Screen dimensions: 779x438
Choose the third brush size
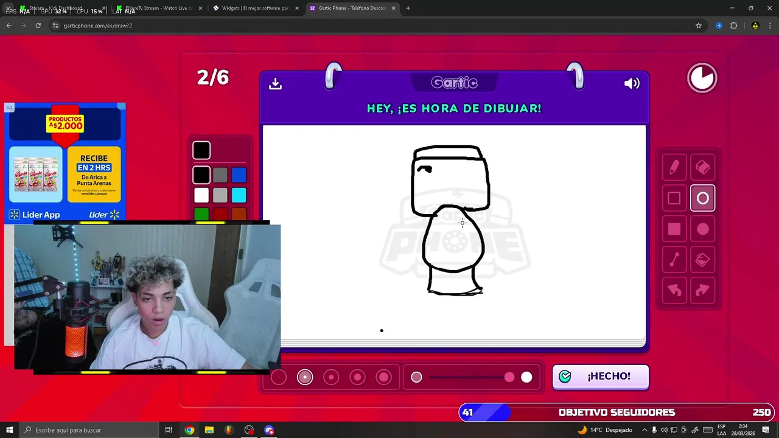point(331,377)
